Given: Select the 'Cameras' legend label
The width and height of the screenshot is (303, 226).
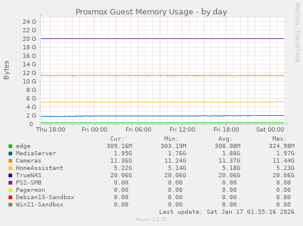Looking at the screenshot, I should (x=29, y=161).
